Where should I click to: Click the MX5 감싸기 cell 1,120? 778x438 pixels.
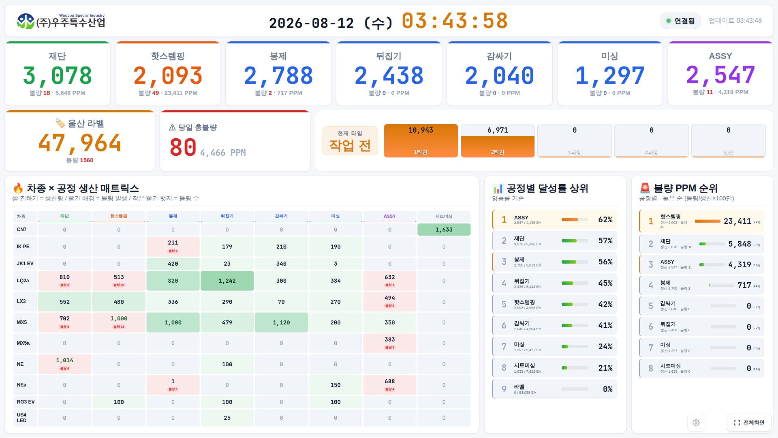pos(281,322)
